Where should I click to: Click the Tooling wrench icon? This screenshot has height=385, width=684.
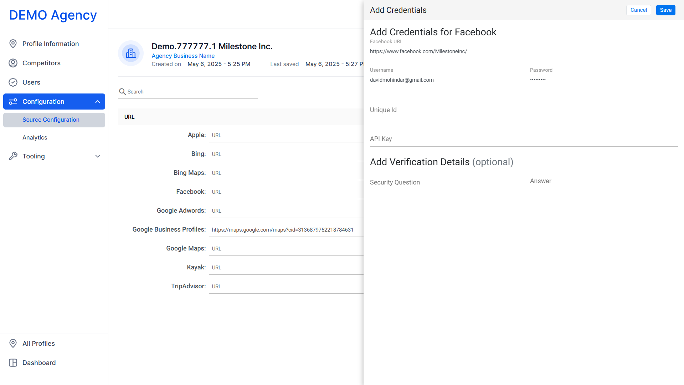point(13,156)
